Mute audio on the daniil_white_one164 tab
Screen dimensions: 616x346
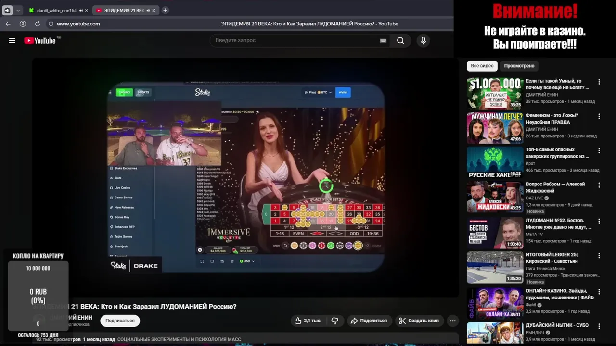click(81, 10)
